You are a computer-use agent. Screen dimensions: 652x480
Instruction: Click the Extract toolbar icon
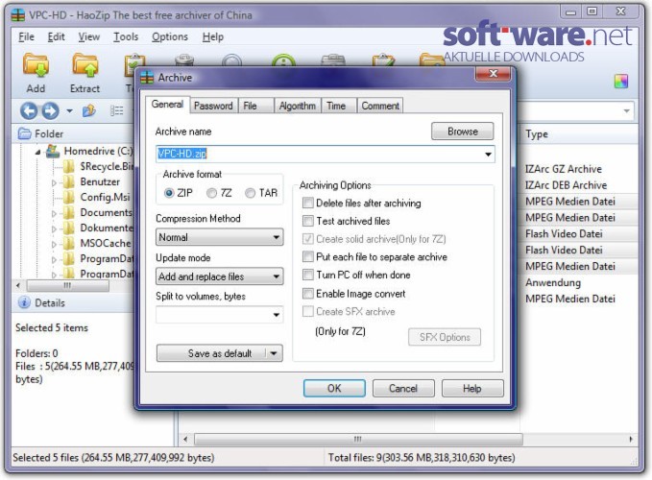click(x=85, y=65)
